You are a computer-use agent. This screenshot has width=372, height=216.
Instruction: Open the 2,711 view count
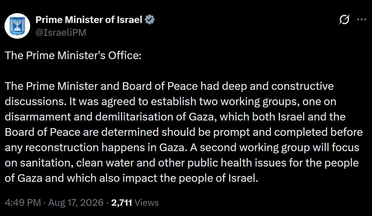pyautogui.click(x=122, y=203)
